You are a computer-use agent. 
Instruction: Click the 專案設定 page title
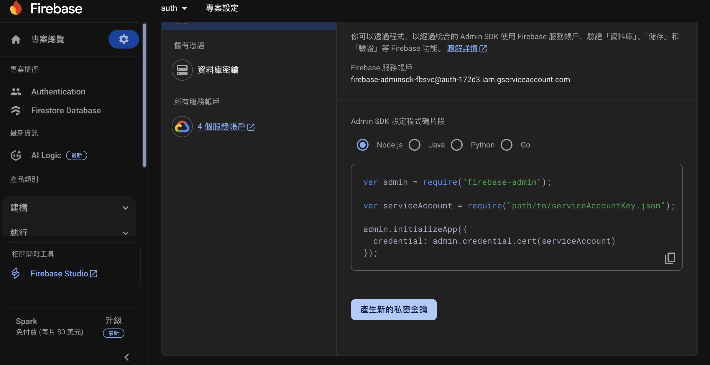pyautogui.click(x=222, y=8)
